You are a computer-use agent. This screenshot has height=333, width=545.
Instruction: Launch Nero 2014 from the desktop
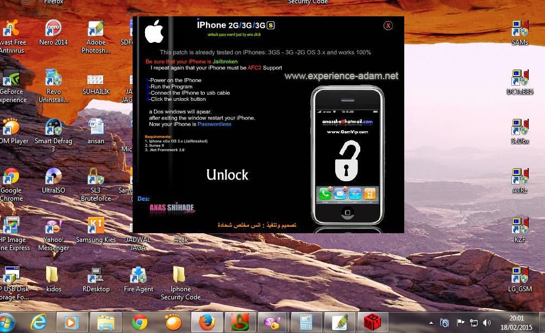point(53,28)
